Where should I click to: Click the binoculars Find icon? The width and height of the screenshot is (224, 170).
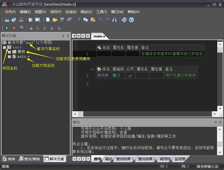pyautogui.click(x=115, y=20)
